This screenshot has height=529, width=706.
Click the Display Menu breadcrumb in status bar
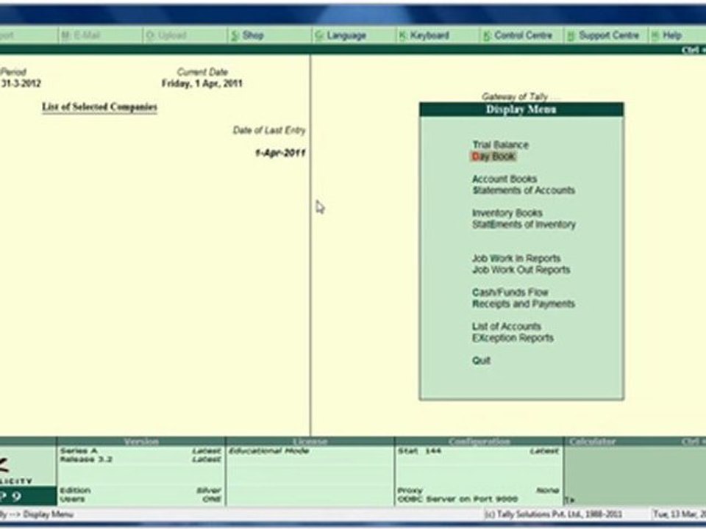pos(48,514)
